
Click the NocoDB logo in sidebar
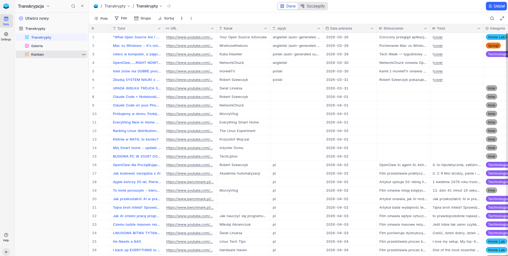[x=6, y=6]
